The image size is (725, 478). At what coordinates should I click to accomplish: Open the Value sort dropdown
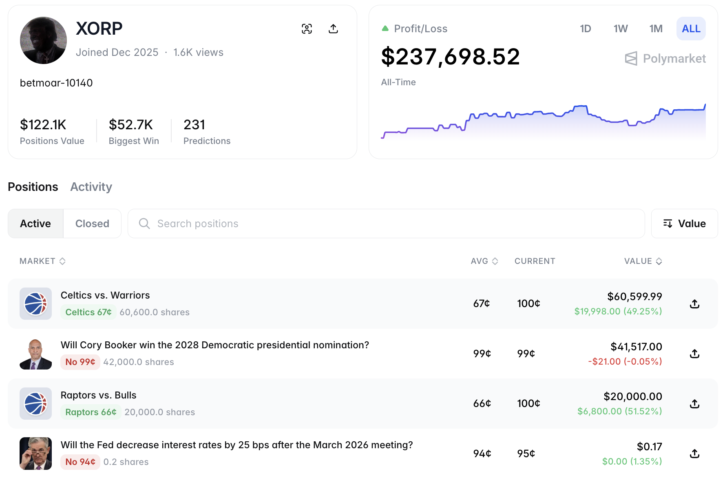684,224
